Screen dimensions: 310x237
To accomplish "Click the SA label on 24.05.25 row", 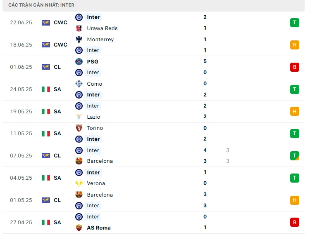I will [x=57, y=89].
